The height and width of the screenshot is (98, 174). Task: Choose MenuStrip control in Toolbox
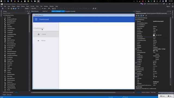10,76
